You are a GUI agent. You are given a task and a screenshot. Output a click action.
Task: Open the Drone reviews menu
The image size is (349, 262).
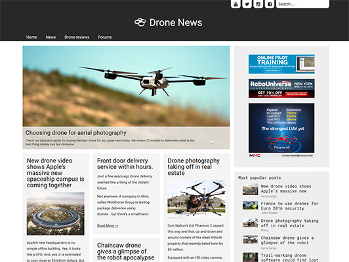(x=77, y=37)
